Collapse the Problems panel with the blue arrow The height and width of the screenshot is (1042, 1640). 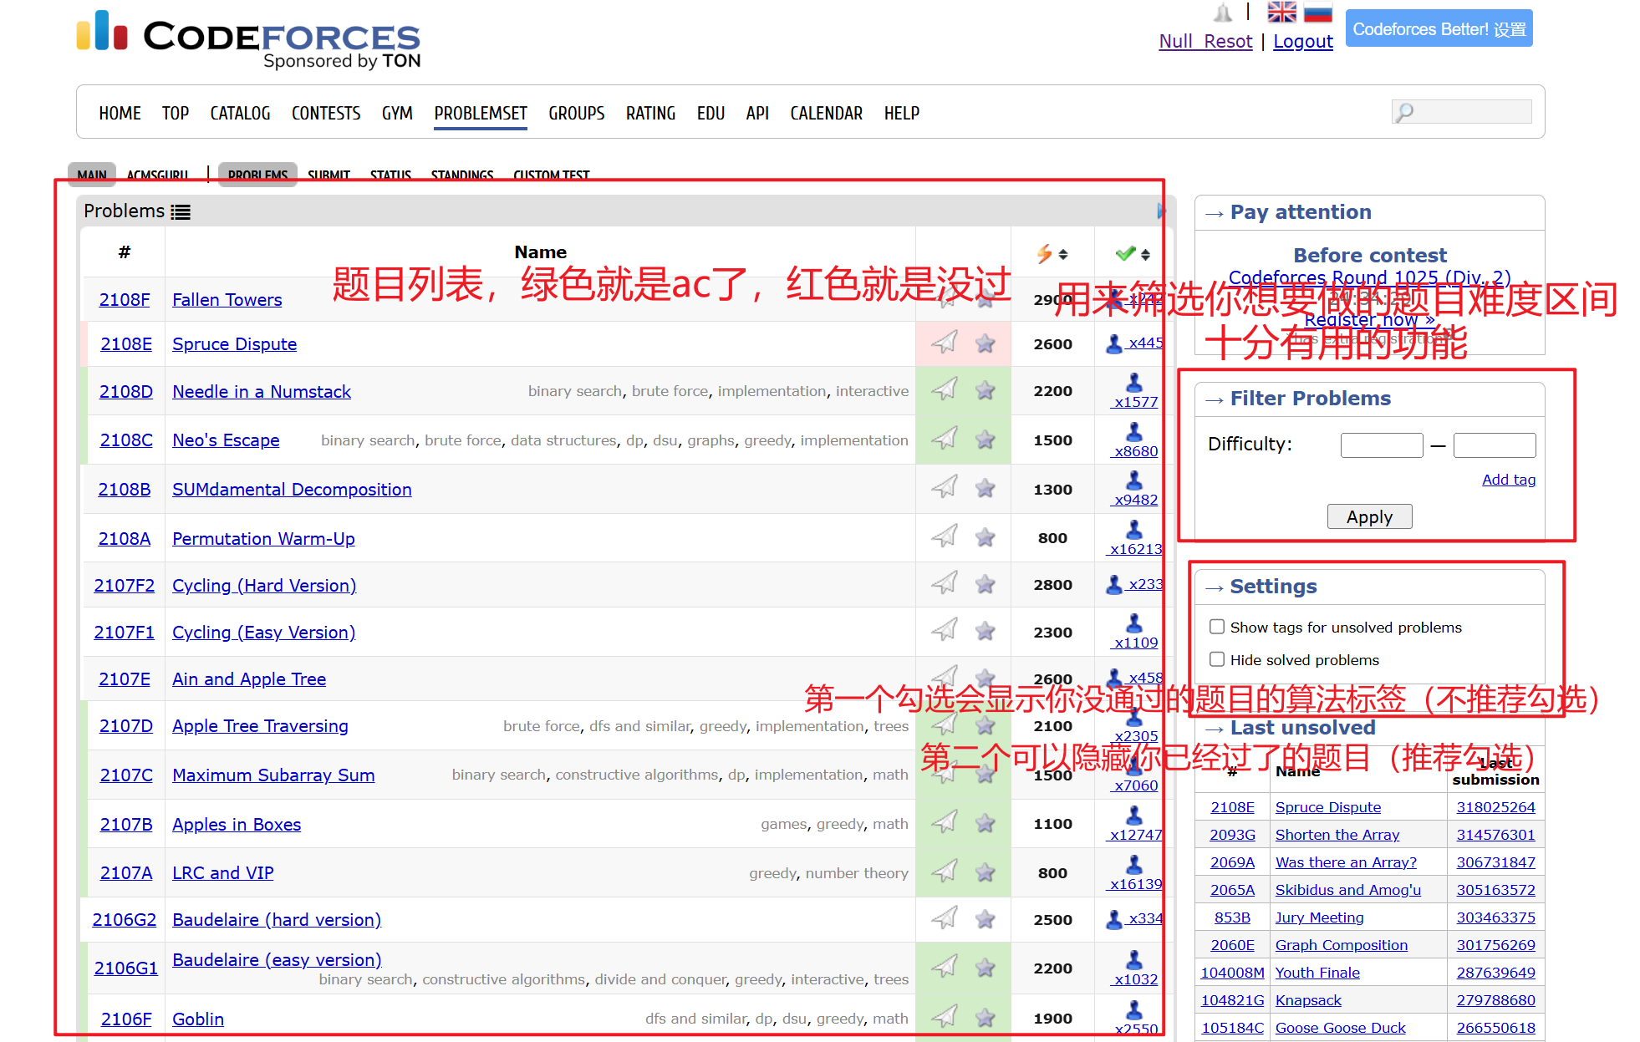pyautogui.click(x=1160, y=211)
